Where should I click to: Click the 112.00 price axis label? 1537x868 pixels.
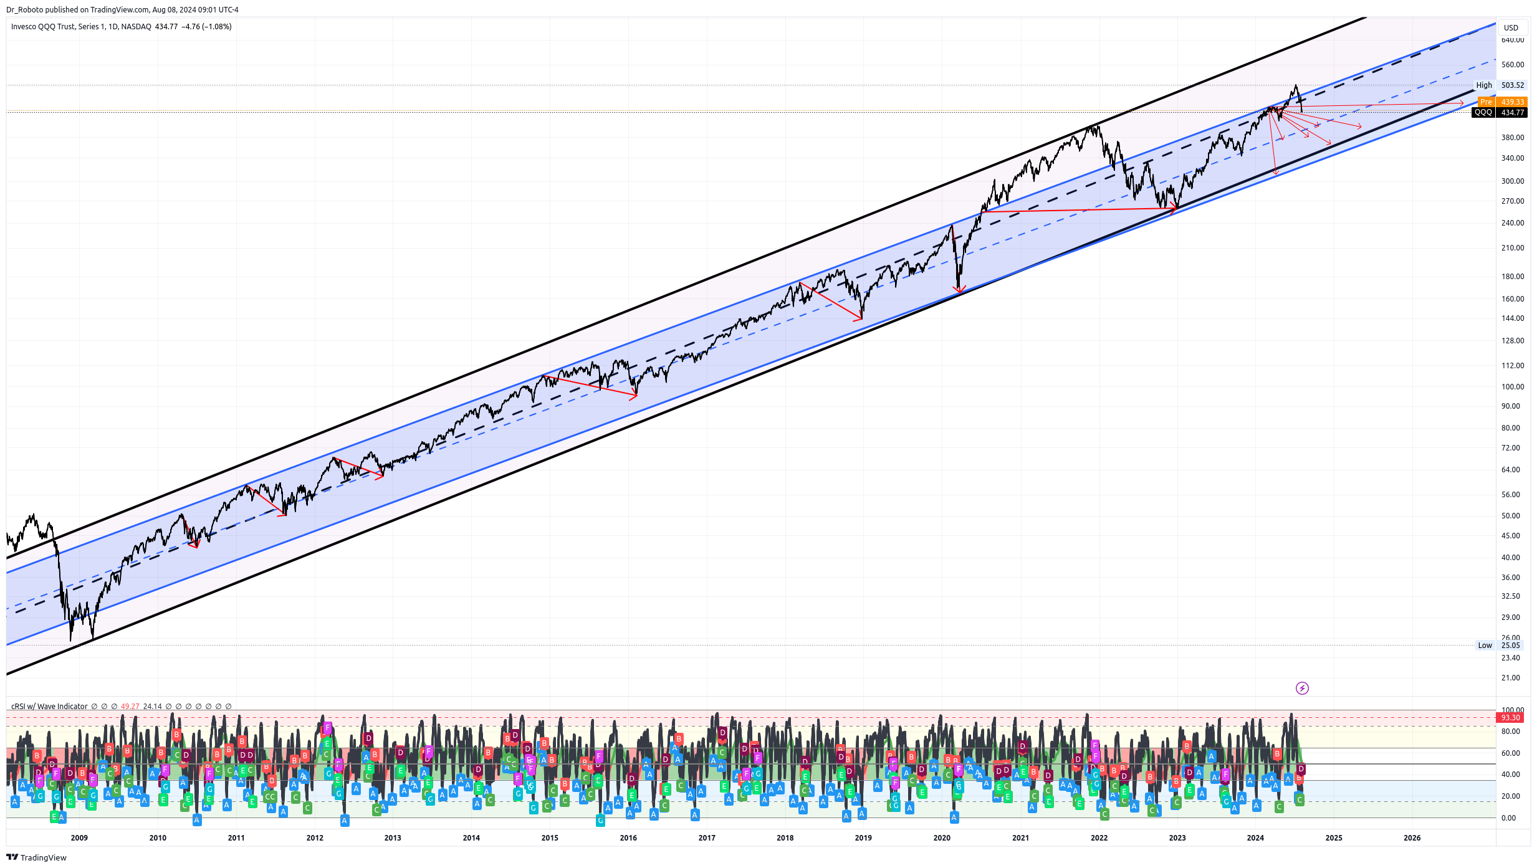(1513, 365)
